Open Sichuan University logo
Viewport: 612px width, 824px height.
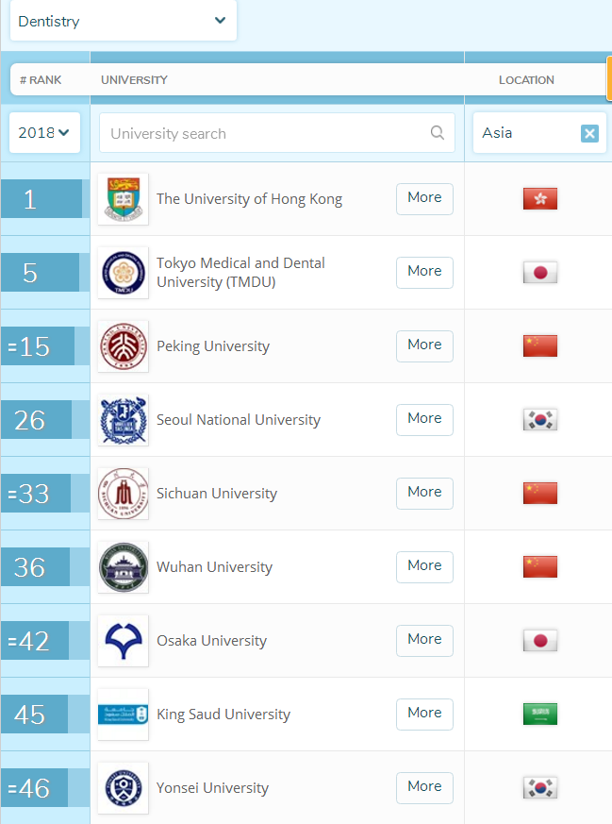pos(124,494)
